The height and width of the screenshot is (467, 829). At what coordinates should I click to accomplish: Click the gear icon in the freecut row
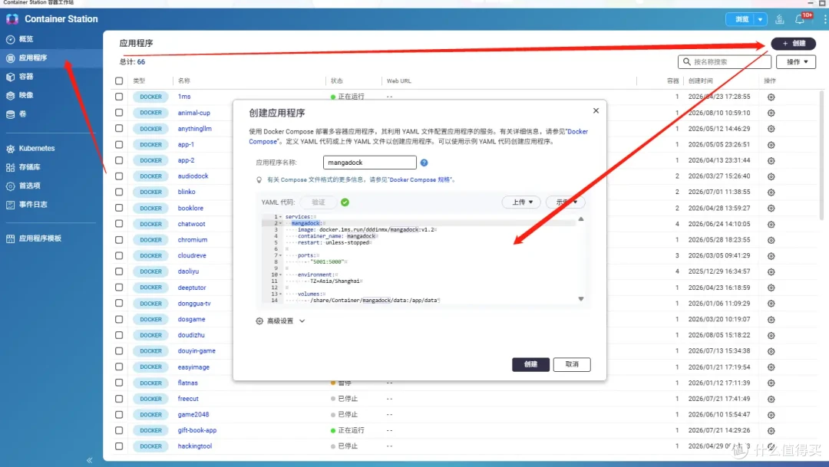(771, 399)
